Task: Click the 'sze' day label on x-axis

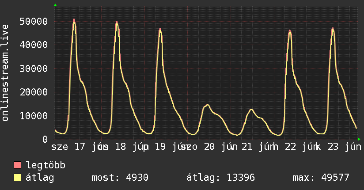Action: (60, 147)
